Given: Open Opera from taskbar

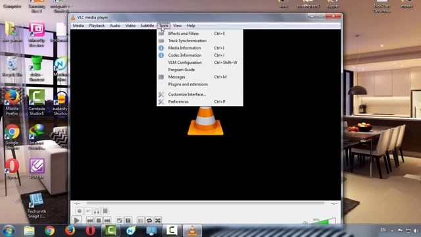Looking at the screenshot, I should tap(90, 230).
